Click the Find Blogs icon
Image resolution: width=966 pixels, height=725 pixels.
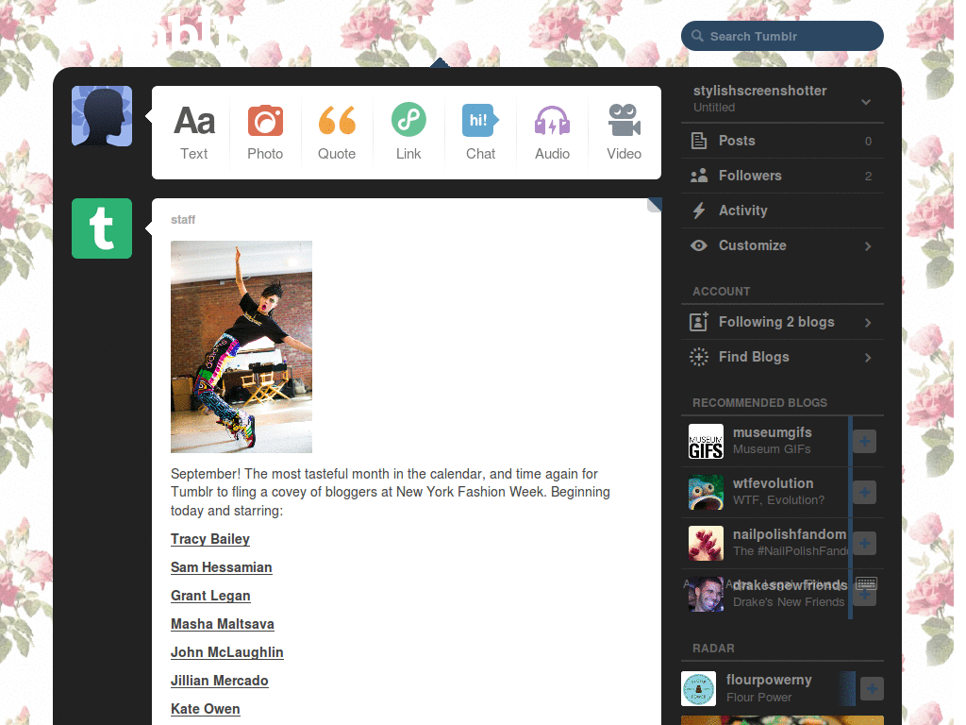click(699, 356)
